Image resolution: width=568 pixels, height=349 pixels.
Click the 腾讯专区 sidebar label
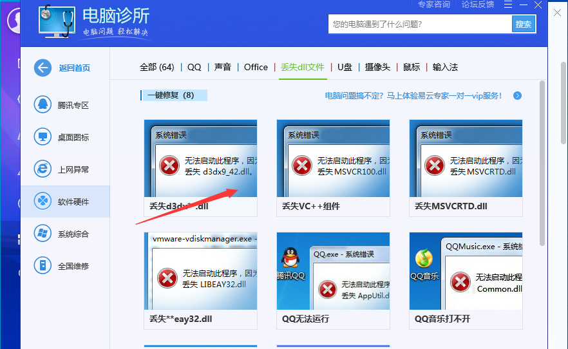(x=73, y=106)
